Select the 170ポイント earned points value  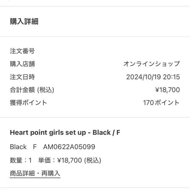point(161,102)
